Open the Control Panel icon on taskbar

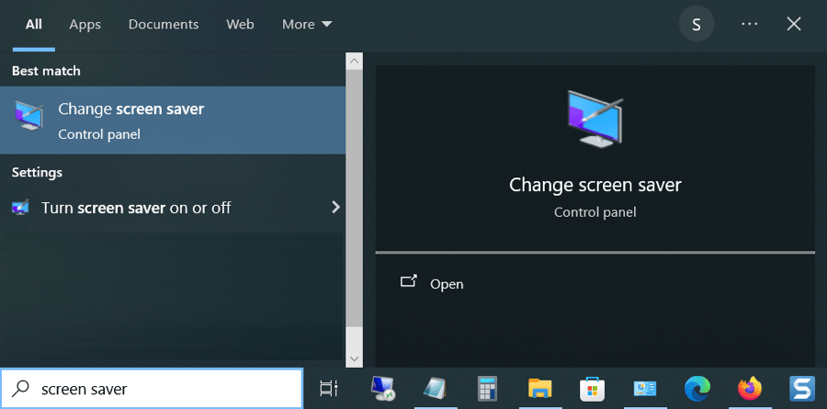pos(644,390)
